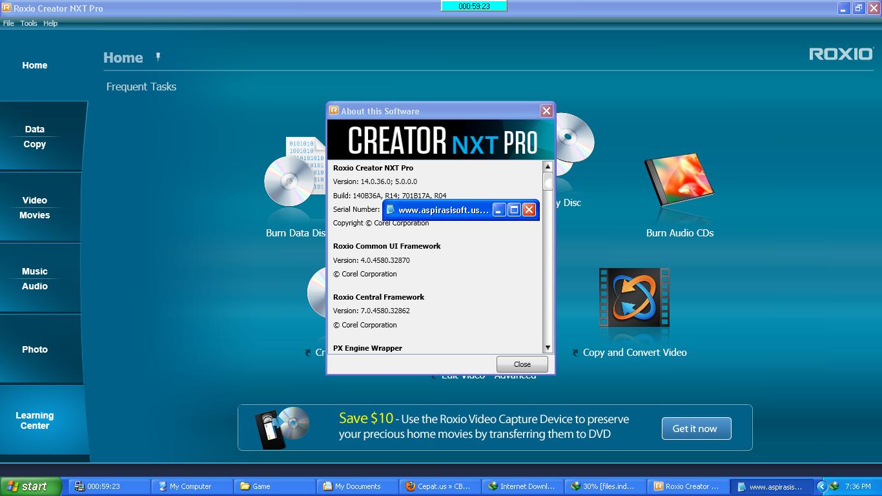Click the Roxio Central Framework heading
This screenshot has width=882, height=496.
[x=379, y=297]
